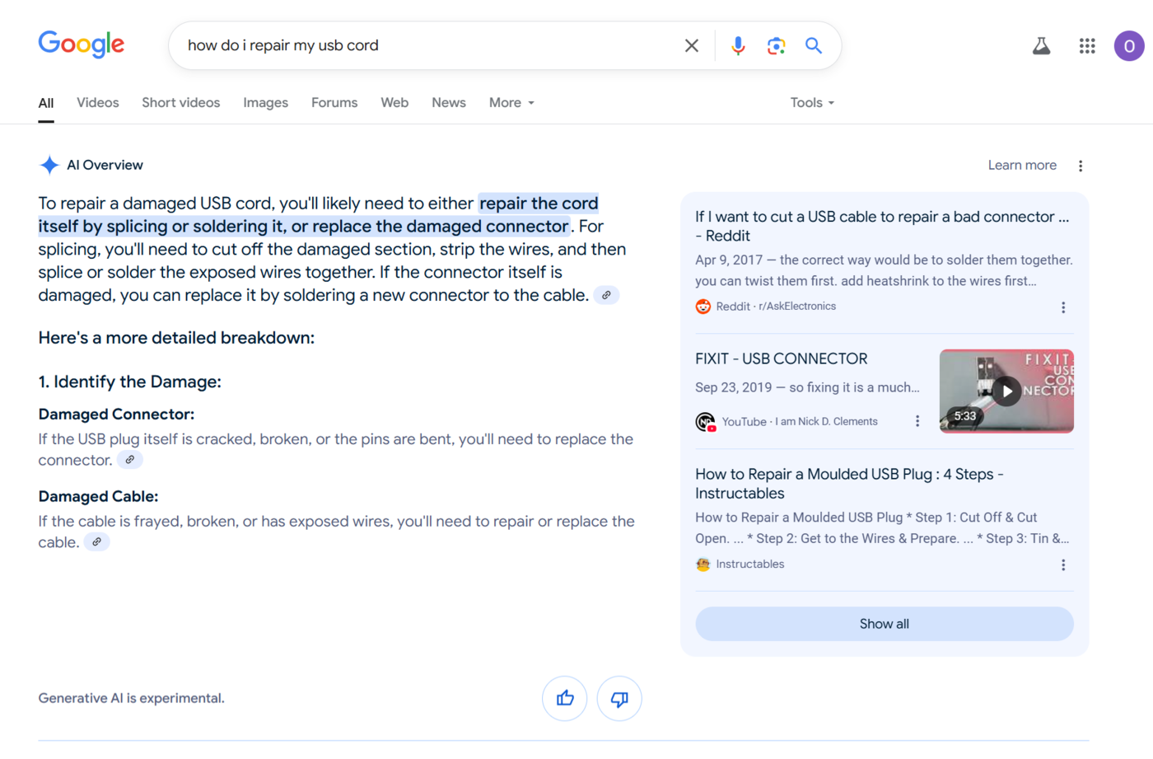Click the Show all sources button
This screenshot has width=1153, height=759.
884,624
